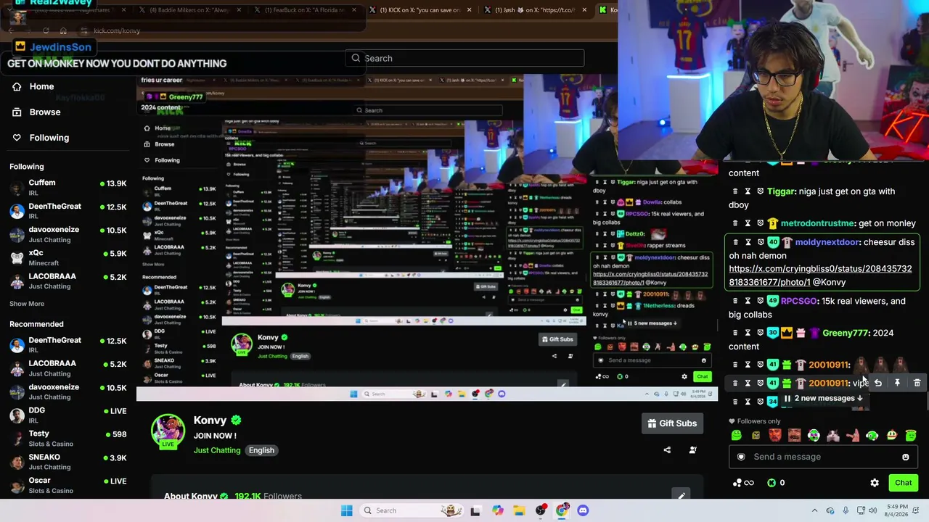
Task: Open Cuffem's channel under Following
Action: pyautogui.click(x=68, y=187)
